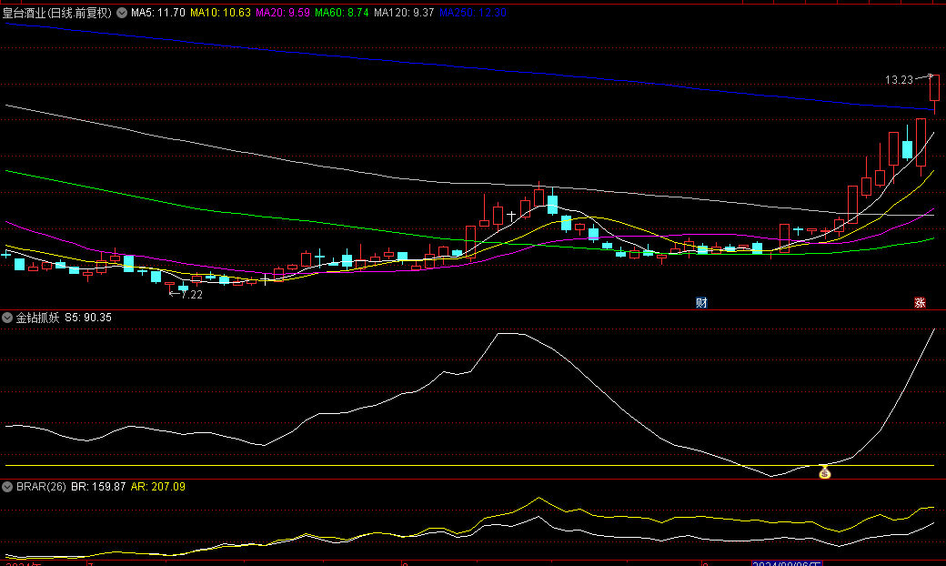Click the S5: 90.35 indicator value
The image size is (946, 566).
pyautogui.click(x=88, y=318)
